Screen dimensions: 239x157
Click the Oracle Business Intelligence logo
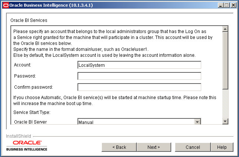pos(27,145)
